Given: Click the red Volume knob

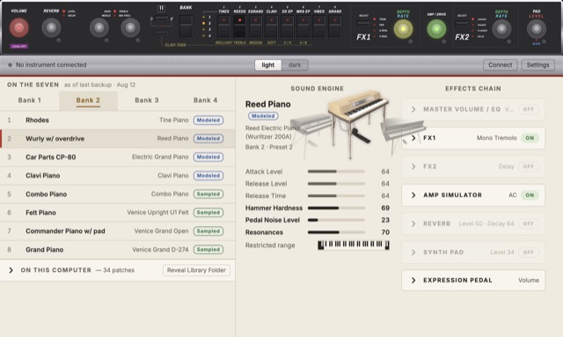Looking at the screenshot, I should 19,27.
